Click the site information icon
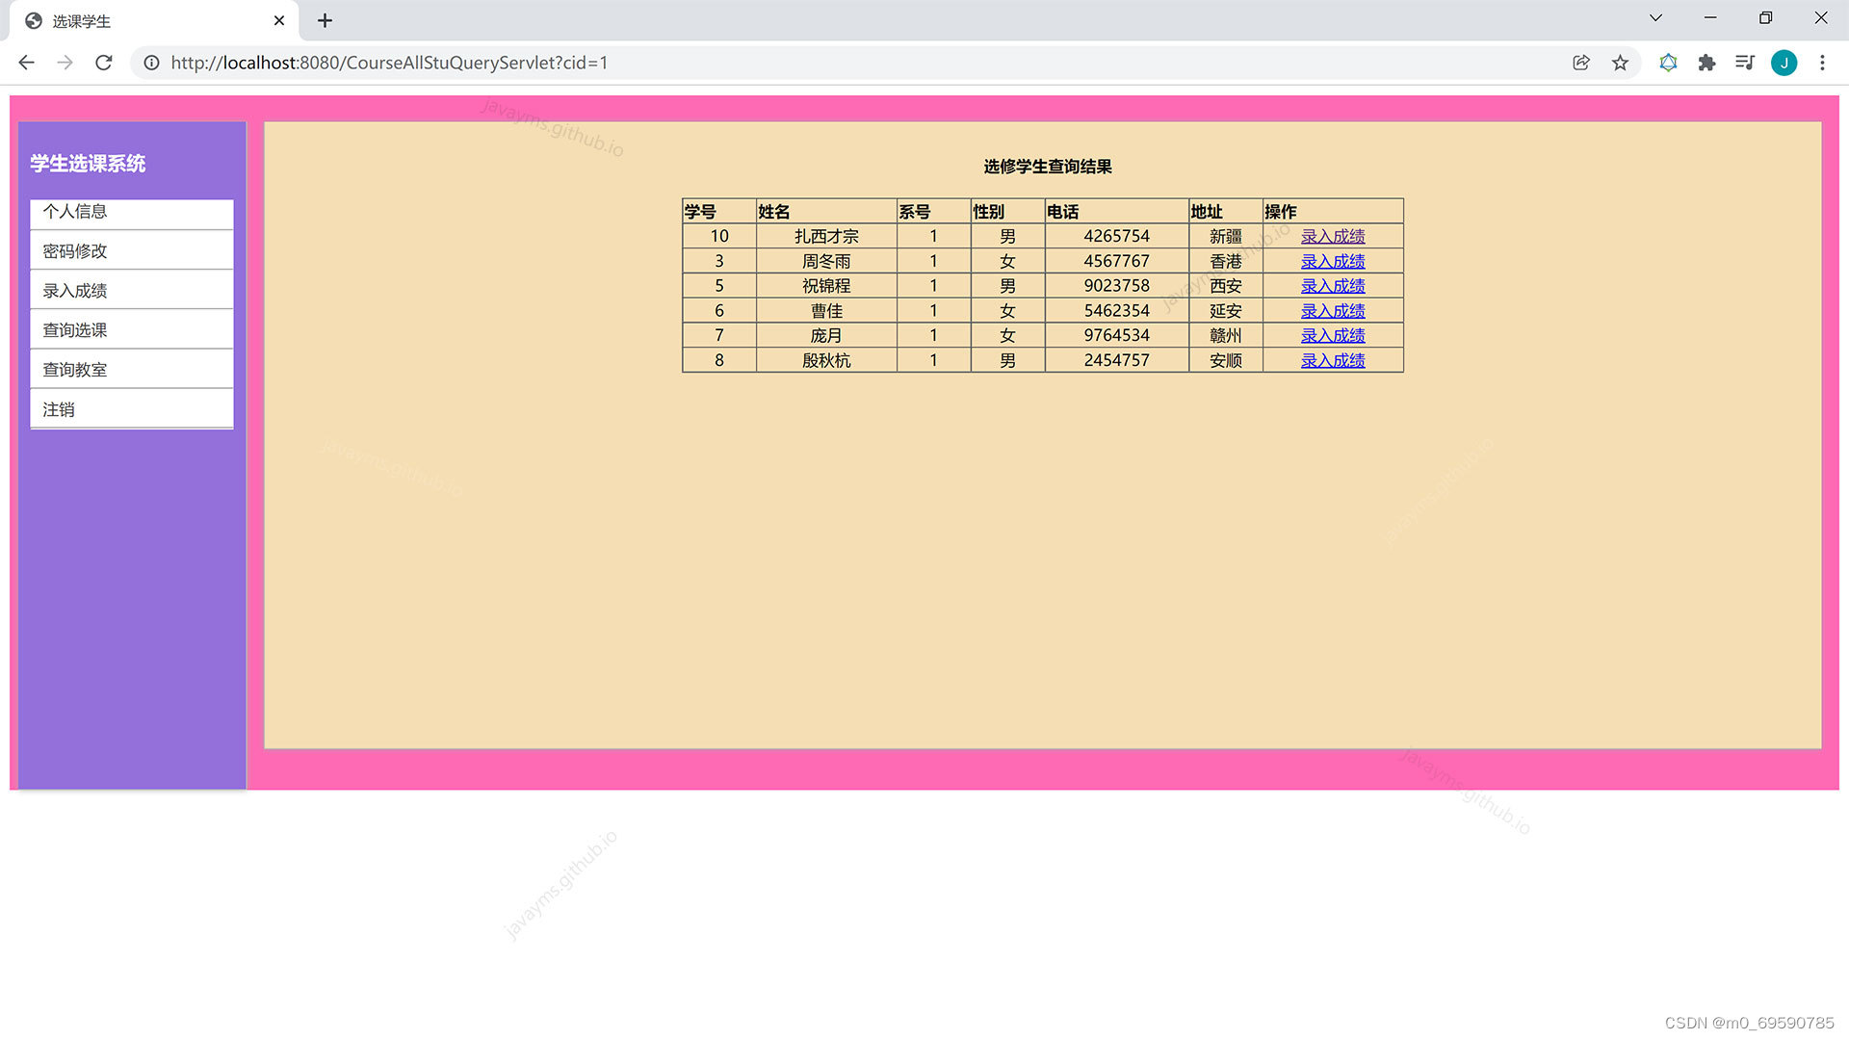The width and height of the screenshot is (1849, 1040). pos(151,63)
